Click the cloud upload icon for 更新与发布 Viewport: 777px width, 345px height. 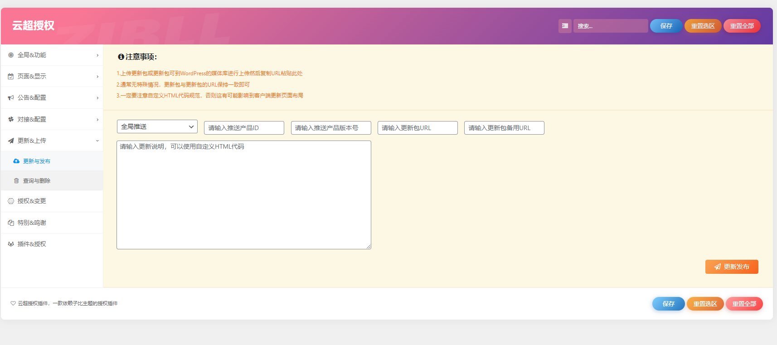(16, 161)
